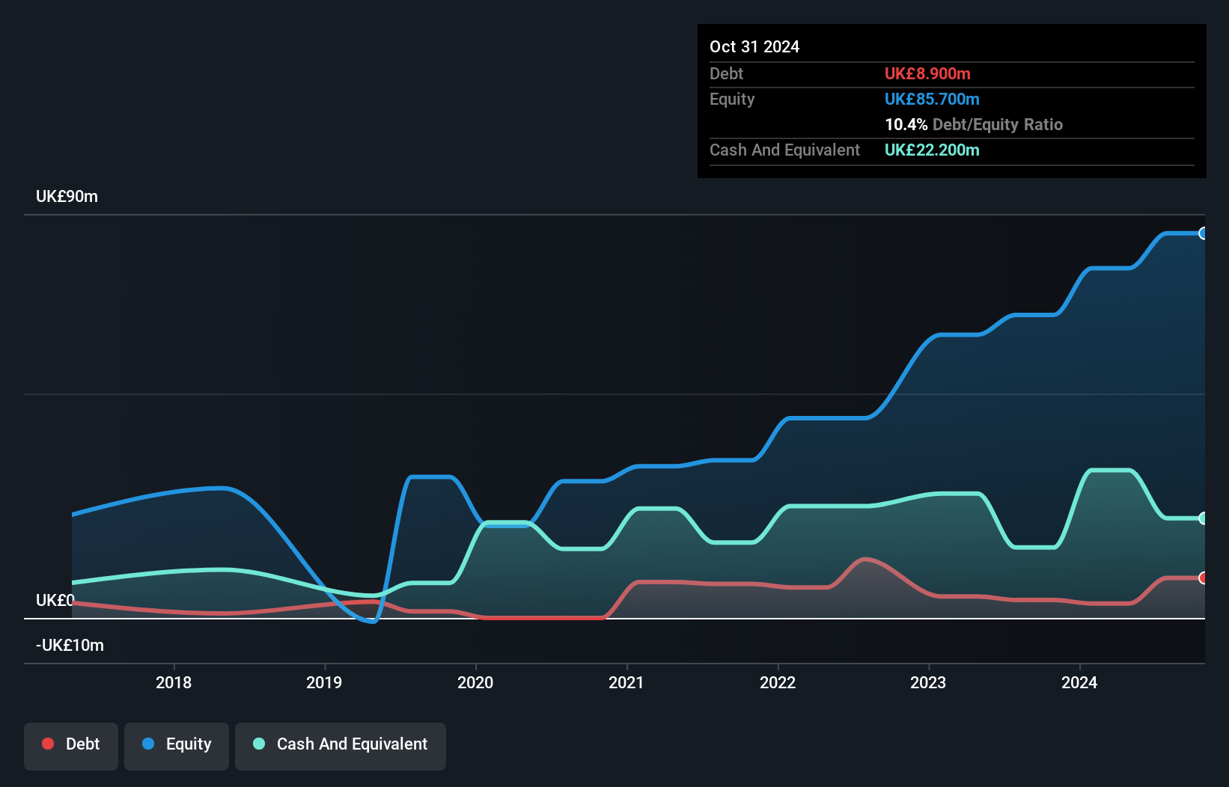Click the 2019 x-axis label

coord(324,682)
